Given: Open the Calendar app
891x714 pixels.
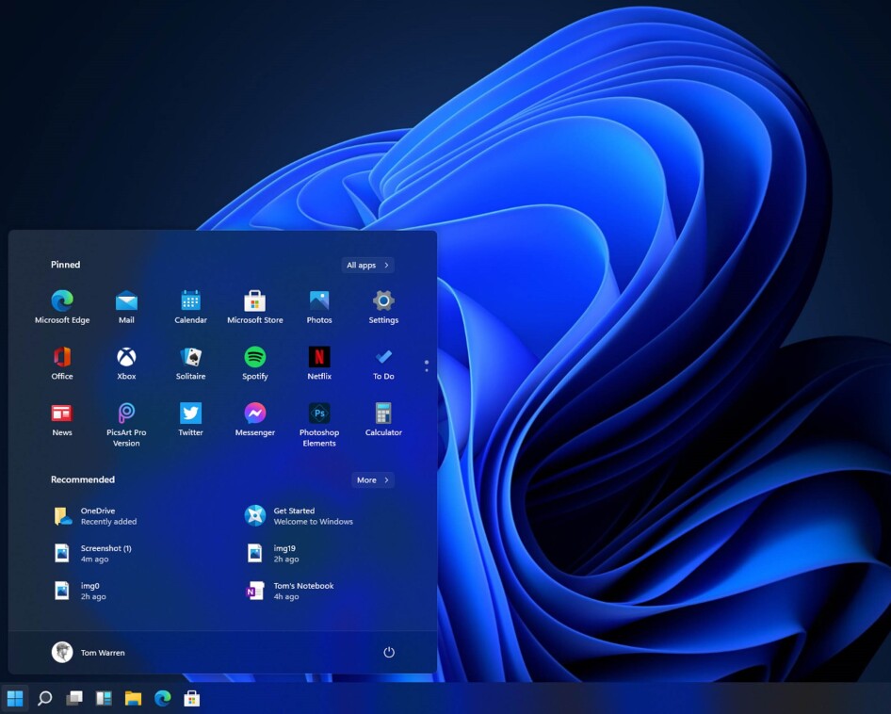Looking at the screenshot, I should pos(190,306).
